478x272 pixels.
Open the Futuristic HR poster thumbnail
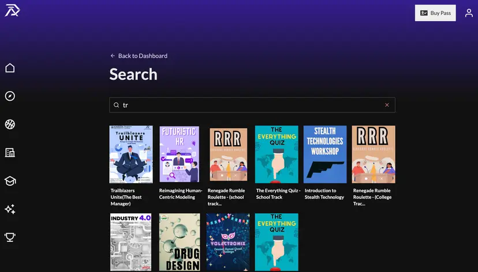[x=180, y=154]
